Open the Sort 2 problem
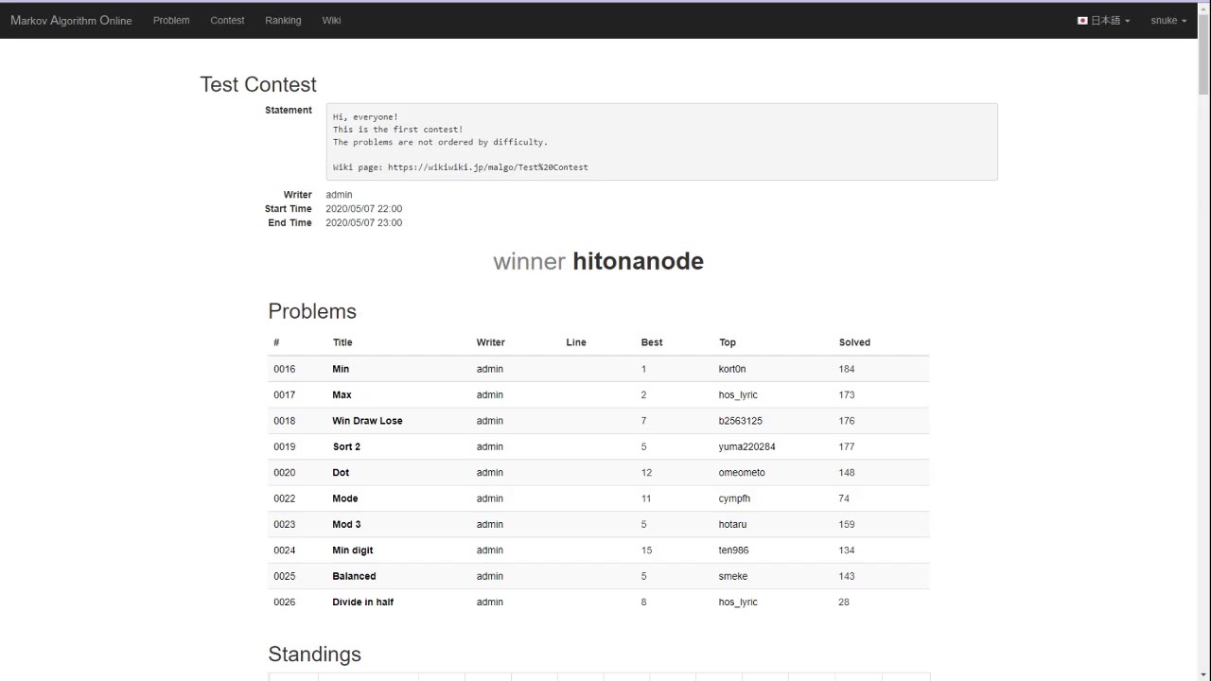This screenshot has height=681, width=1211. pos(346,446)
